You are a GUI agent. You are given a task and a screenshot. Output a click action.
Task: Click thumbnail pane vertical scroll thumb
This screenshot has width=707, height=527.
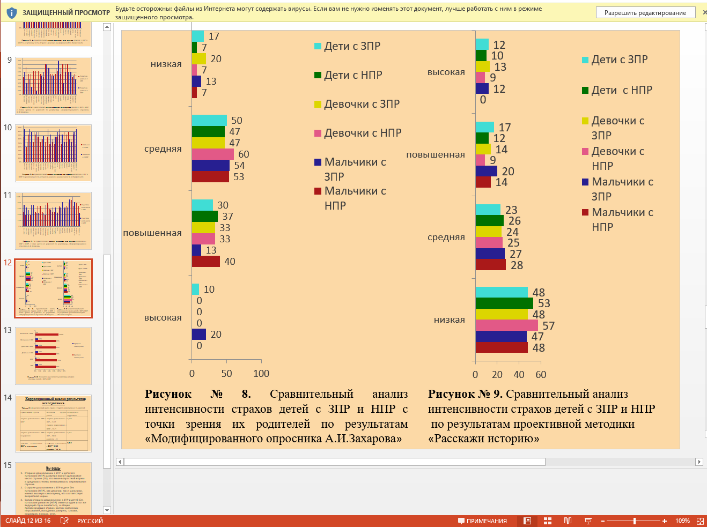[x=107, y=361]
